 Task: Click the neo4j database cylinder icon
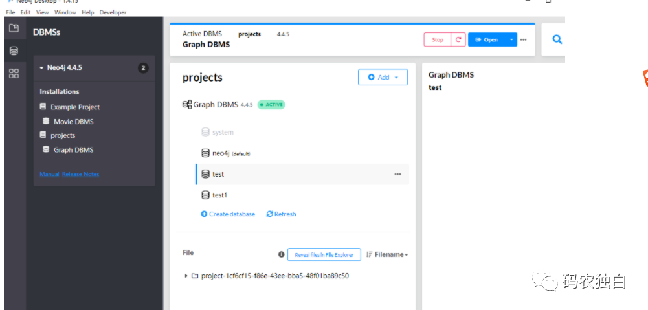205,153
